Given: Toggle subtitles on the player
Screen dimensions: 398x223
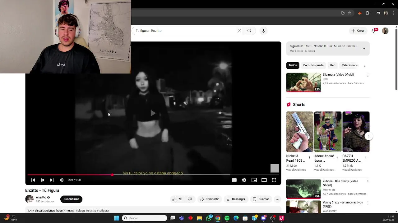Looking at the screenshot, I should [x=234, y=180].
